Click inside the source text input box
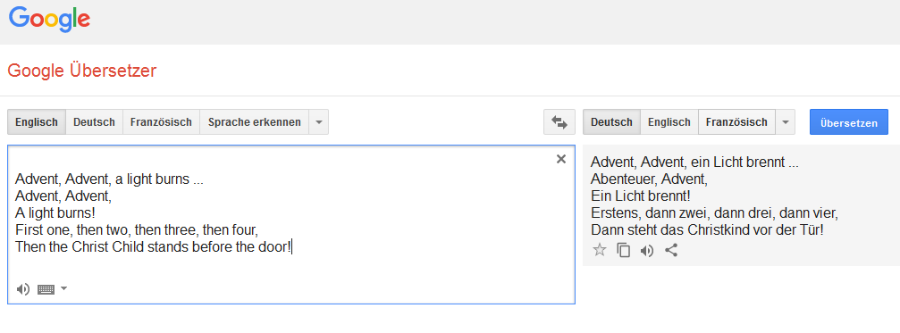Viewport: 900px width, 333px height. tap(291, 224)
